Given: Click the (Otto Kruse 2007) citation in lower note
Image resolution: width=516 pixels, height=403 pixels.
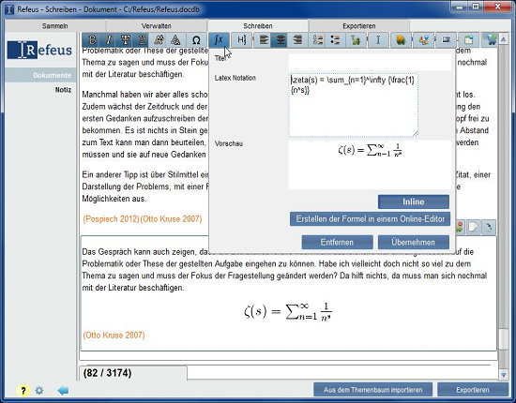Looking at the screenshot, I should click(114, 336).
